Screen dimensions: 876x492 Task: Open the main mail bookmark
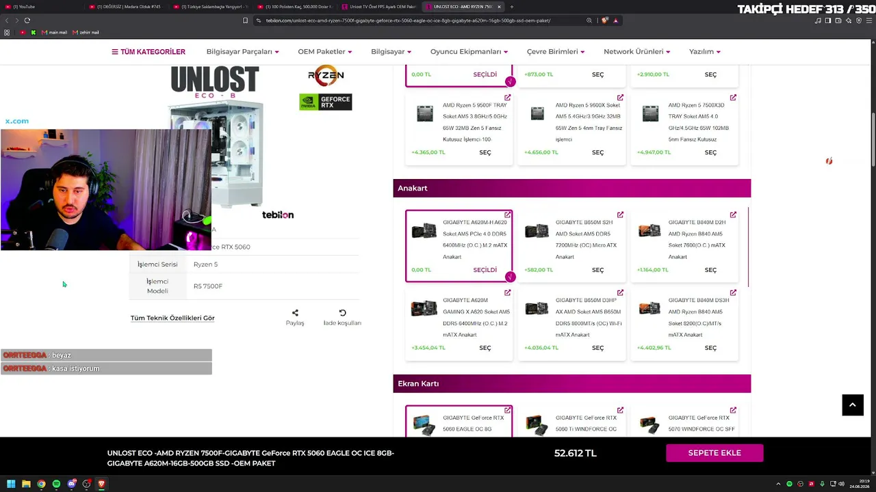54,33
